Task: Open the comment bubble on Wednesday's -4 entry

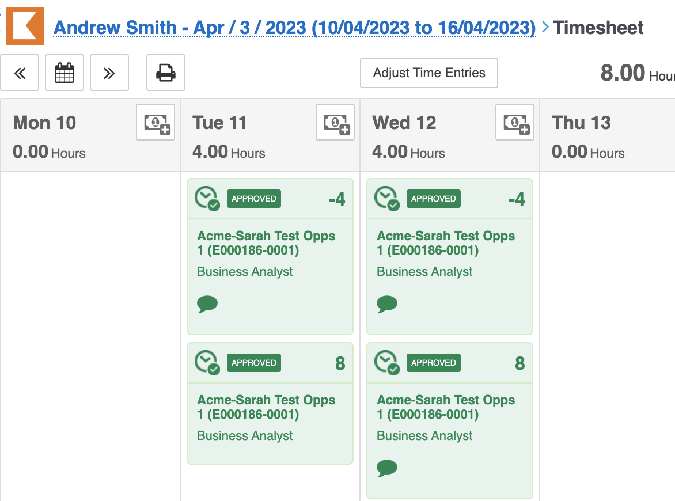Action: point(386,304)
